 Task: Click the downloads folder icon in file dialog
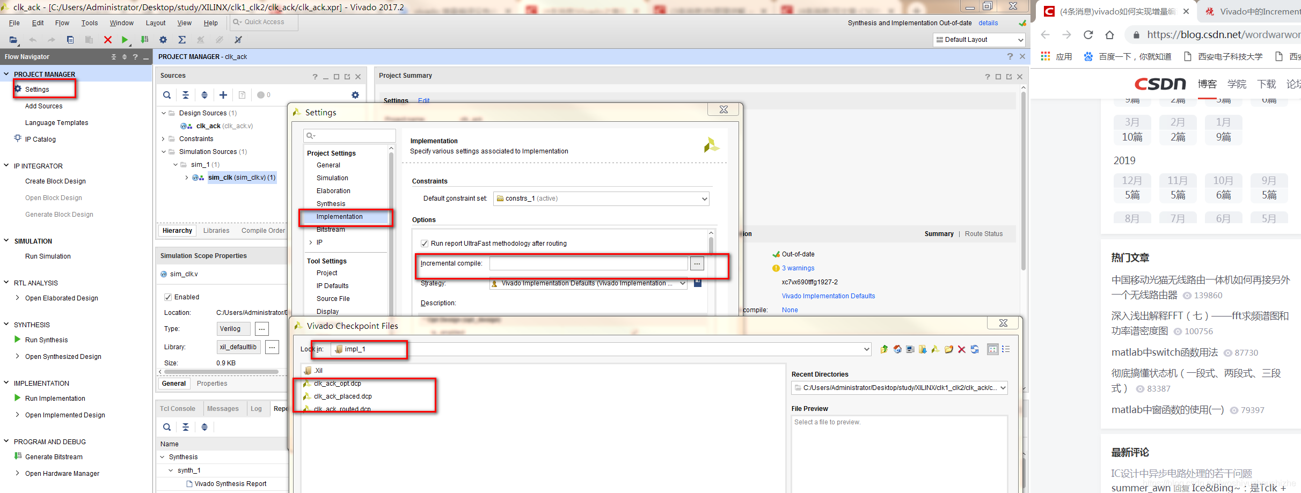click(x=923, y=349)
